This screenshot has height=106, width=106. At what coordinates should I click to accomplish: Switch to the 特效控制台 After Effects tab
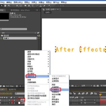[x=20, y=10]
